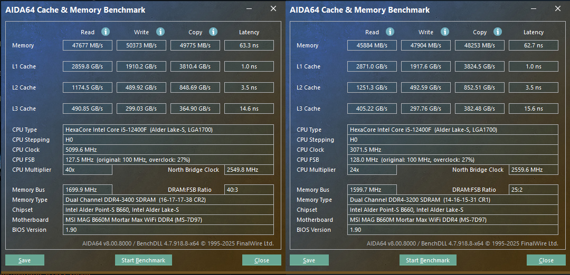Image resolution: width=570 pixels, height=275 pixels.
Task: Close right AIDA64 window with X
Action: 558,9
